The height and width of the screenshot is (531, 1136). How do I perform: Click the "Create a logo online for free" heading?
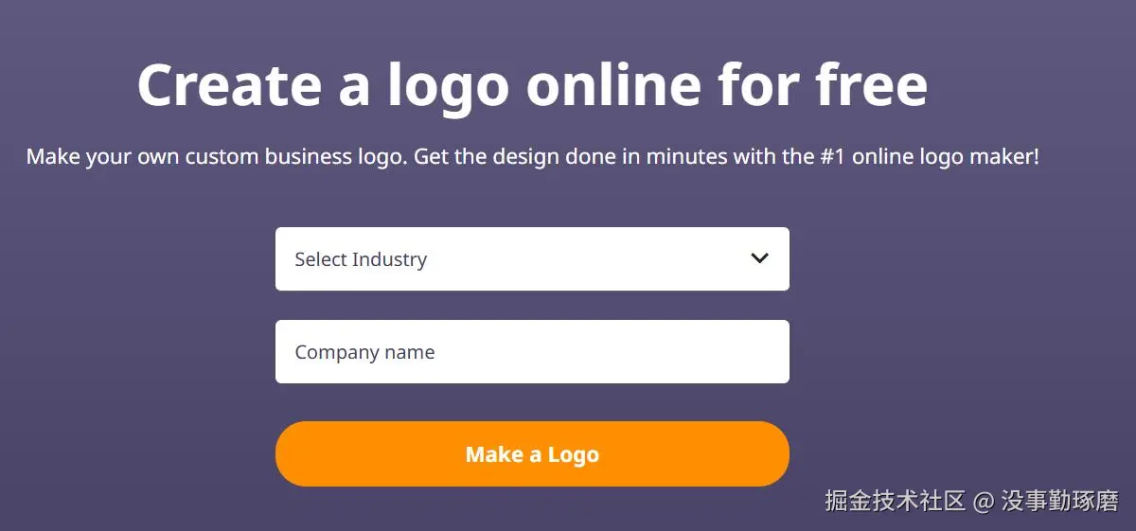pos(532,85)
